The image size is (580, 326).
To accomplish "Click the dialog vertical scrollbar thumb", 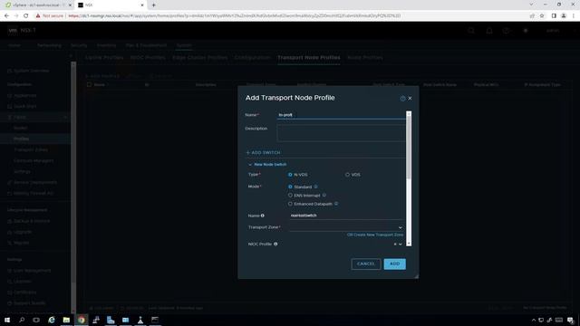I will 409,148.
